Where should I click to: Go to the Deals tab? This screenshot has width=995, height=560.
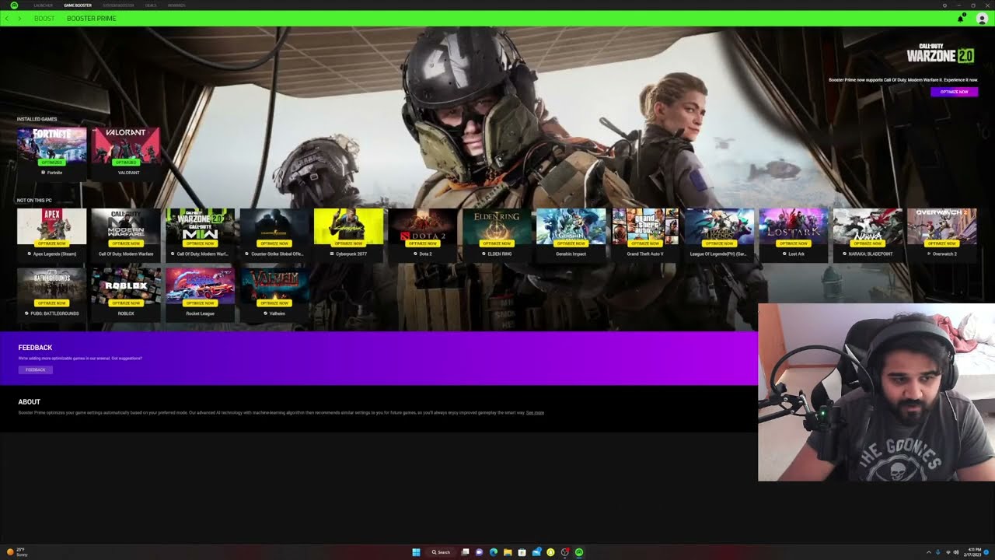(x=151, y=5)
